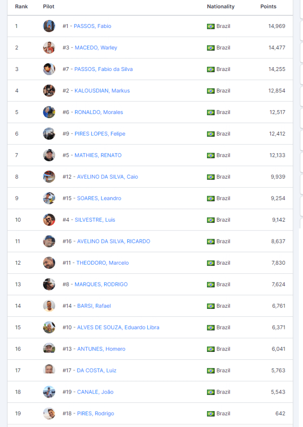Viewport: 303px width, 427px height.
Task: Click the Brazil flag in RONALDO, Morales row
Action: (x=211, y=112)
